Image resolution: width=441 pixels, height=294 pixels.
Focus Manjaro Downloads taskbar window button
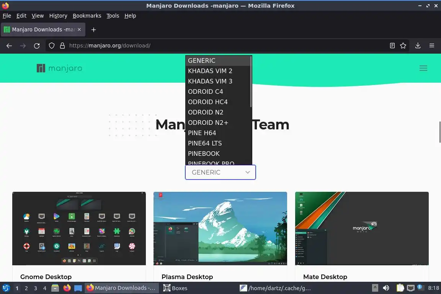(121, 288)
